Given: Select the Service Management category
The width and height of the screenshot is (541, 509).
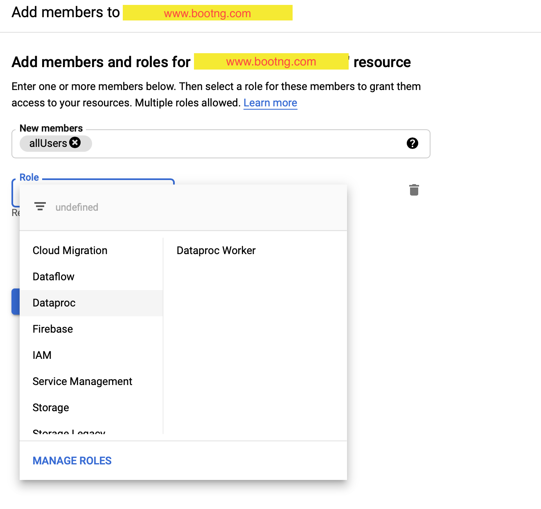Looking at the screenshot, I should (x=82, y=381).
